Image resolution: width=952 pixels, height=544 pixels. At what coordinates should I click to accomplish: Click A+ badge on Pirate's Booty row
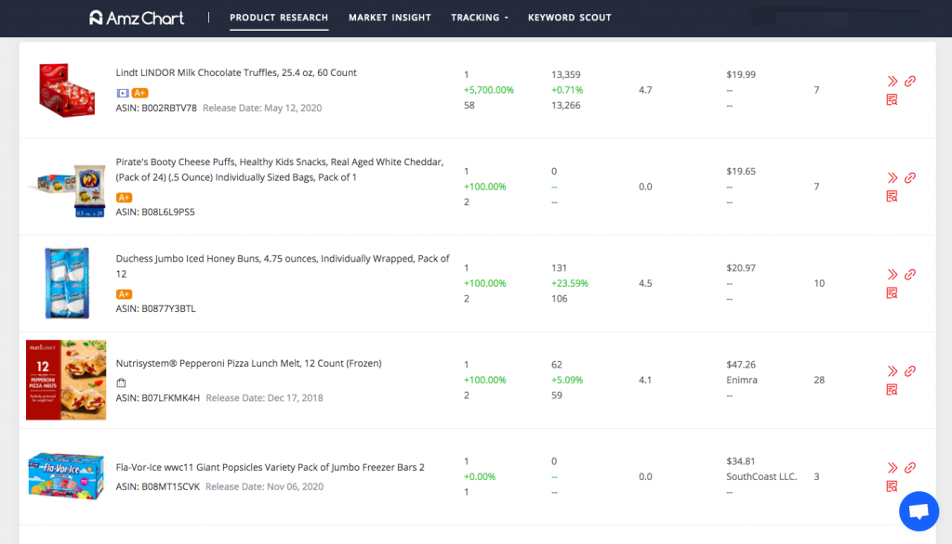[x=124, y=198]
